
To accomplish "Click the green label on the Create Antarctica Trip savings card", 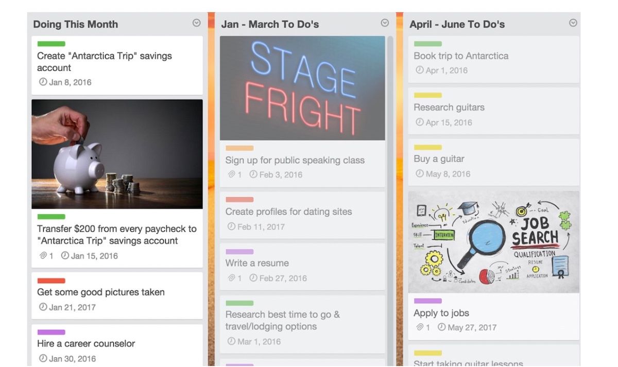I will 51,44.
